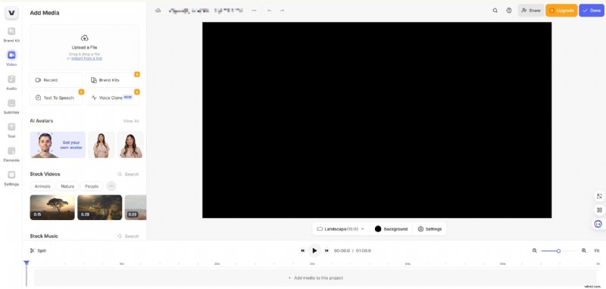Show more stock video categories

click(x=111, y=186)
